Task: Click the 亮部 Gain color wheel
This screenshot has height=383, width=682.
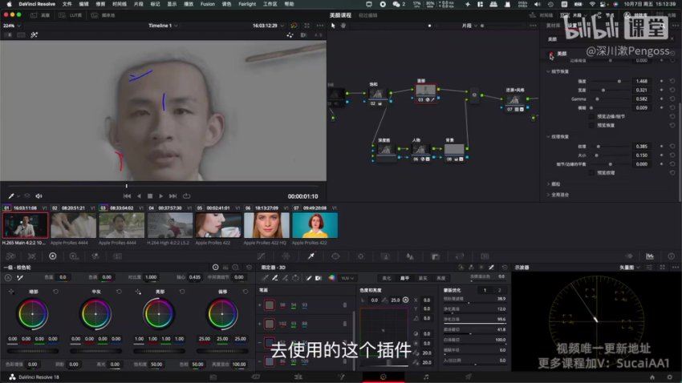Action: (x=159, y=313)
